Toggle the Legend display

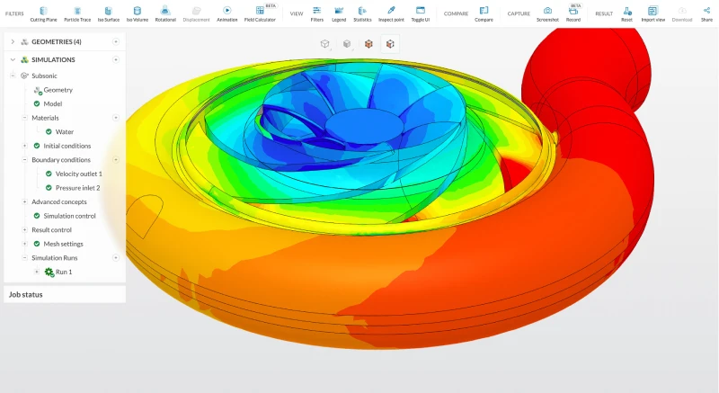(339, 14)
